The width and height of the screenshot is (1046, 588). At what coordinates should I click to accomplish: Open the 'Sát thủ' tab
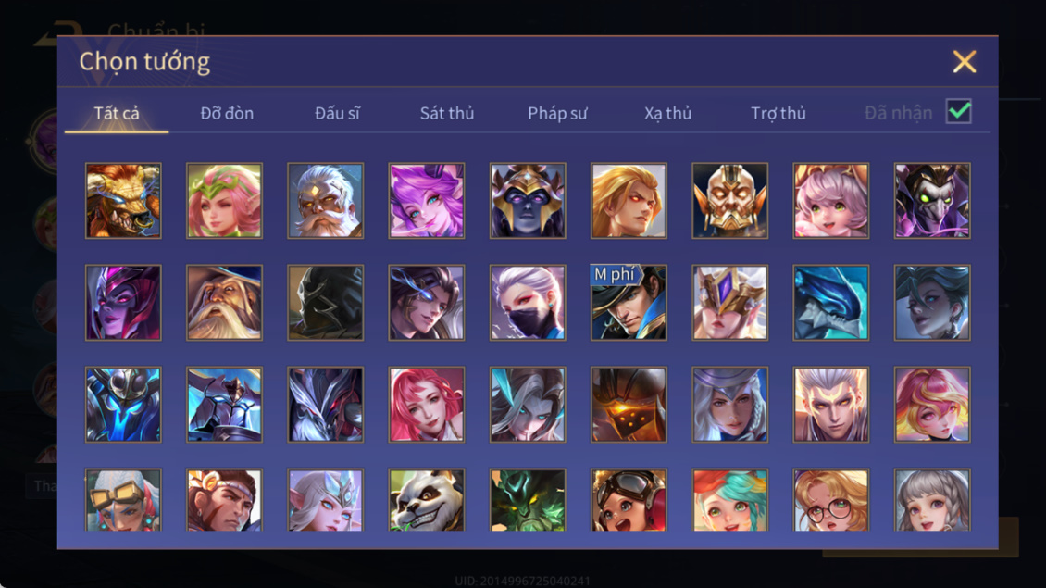pos(447,114)
